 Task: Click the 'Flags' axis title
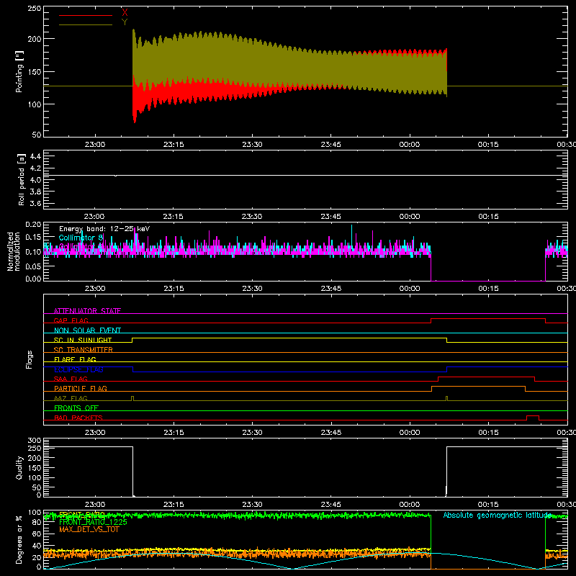[x=29, y=359]
